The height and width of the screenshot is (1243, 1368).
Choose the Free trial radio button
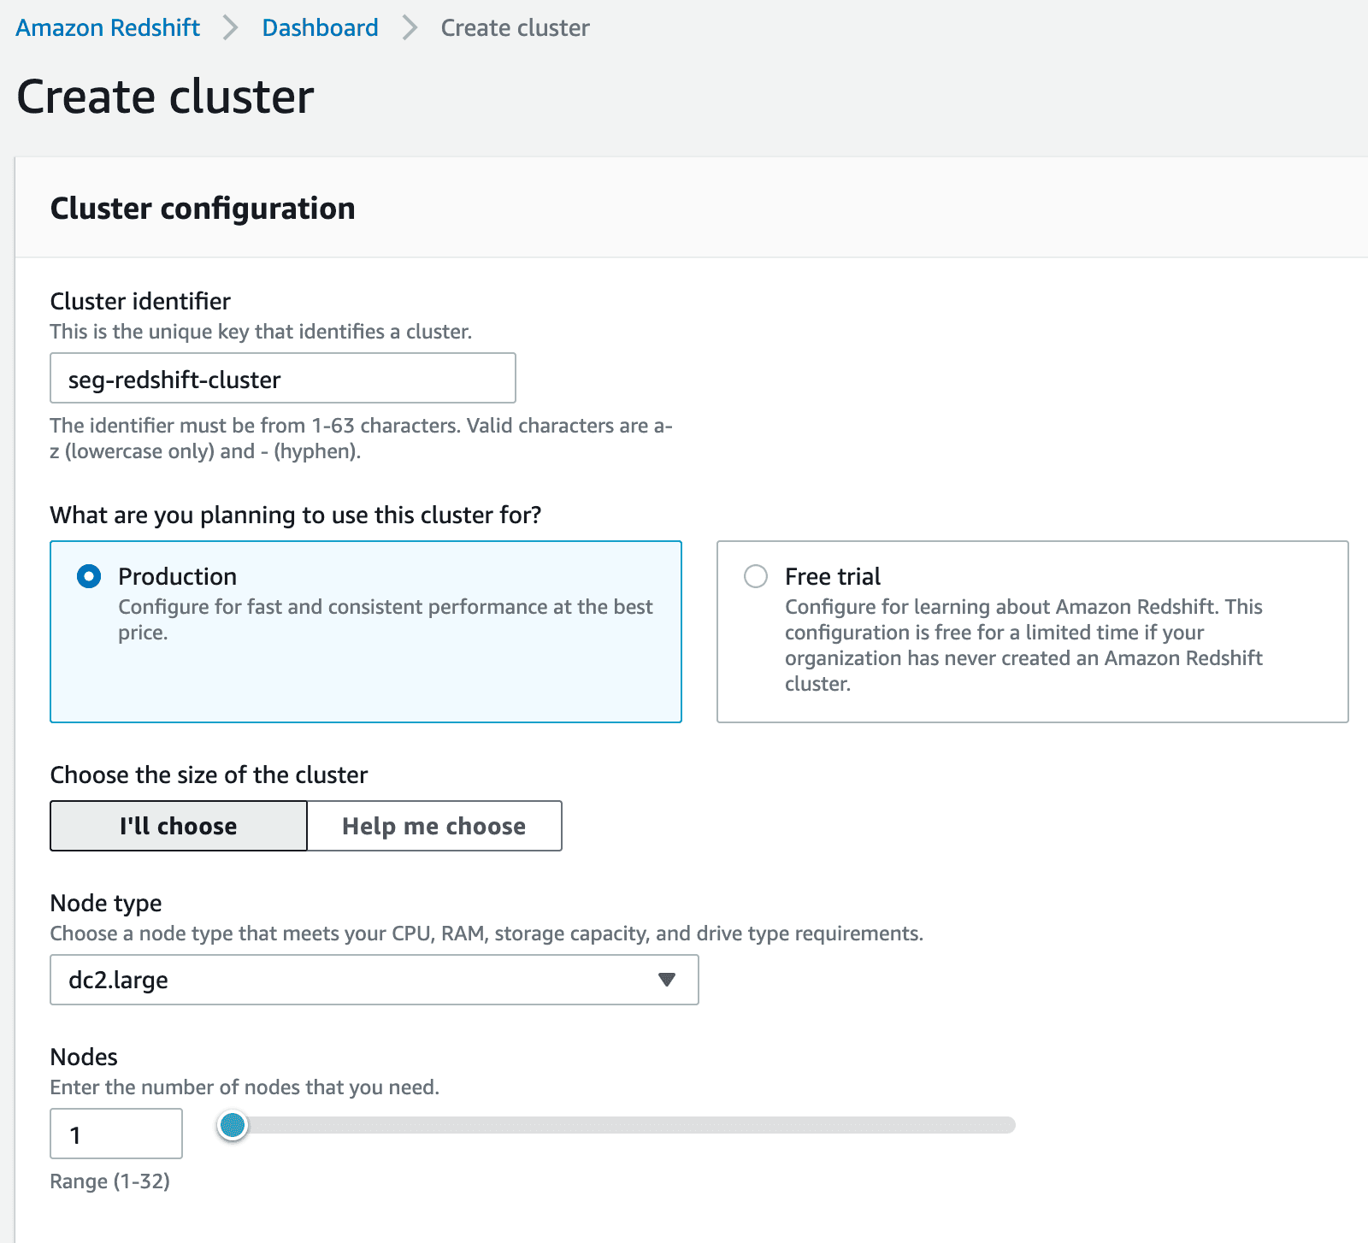[x=756, y=577]
